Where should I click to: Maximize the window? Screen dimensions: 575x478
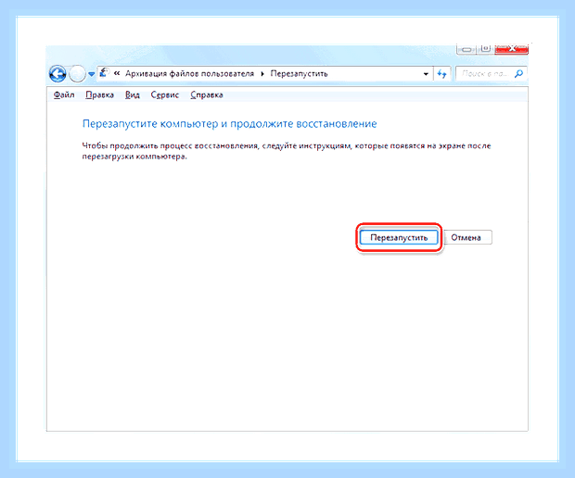[x=486, y=49]
